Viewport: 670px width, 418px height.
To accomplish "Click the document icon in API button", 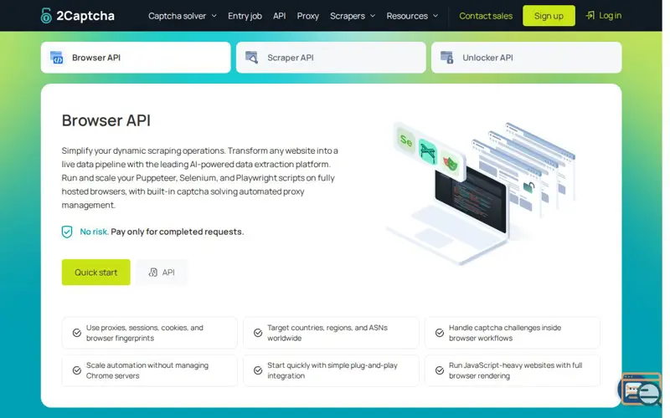I will pyautogui.click(x=153, y=273).
